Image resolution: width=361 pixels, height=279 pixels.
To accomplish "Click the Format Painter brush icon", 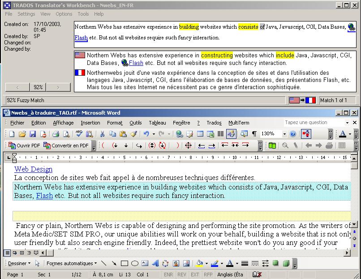I will [x=133, y=134].
